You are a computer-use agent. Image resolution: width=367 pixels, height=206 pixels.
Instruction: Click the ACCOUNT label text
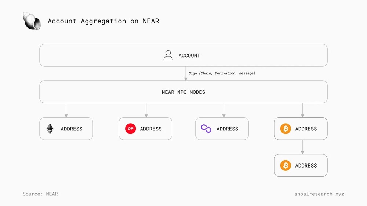(189, 56)
